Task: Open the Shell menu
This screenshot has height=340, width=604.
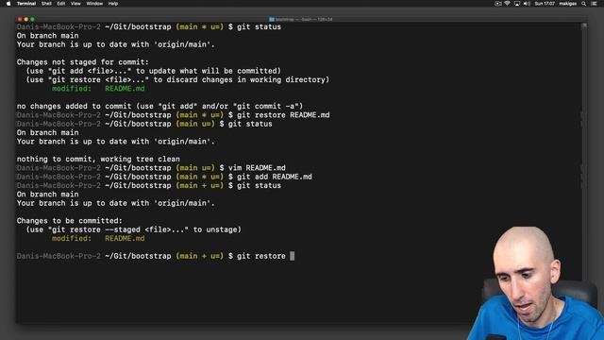Action: tap(46, 4)
